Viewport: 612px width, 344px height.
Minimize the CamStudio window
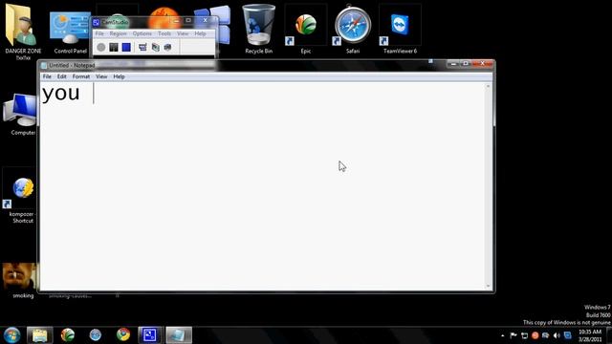176,21
